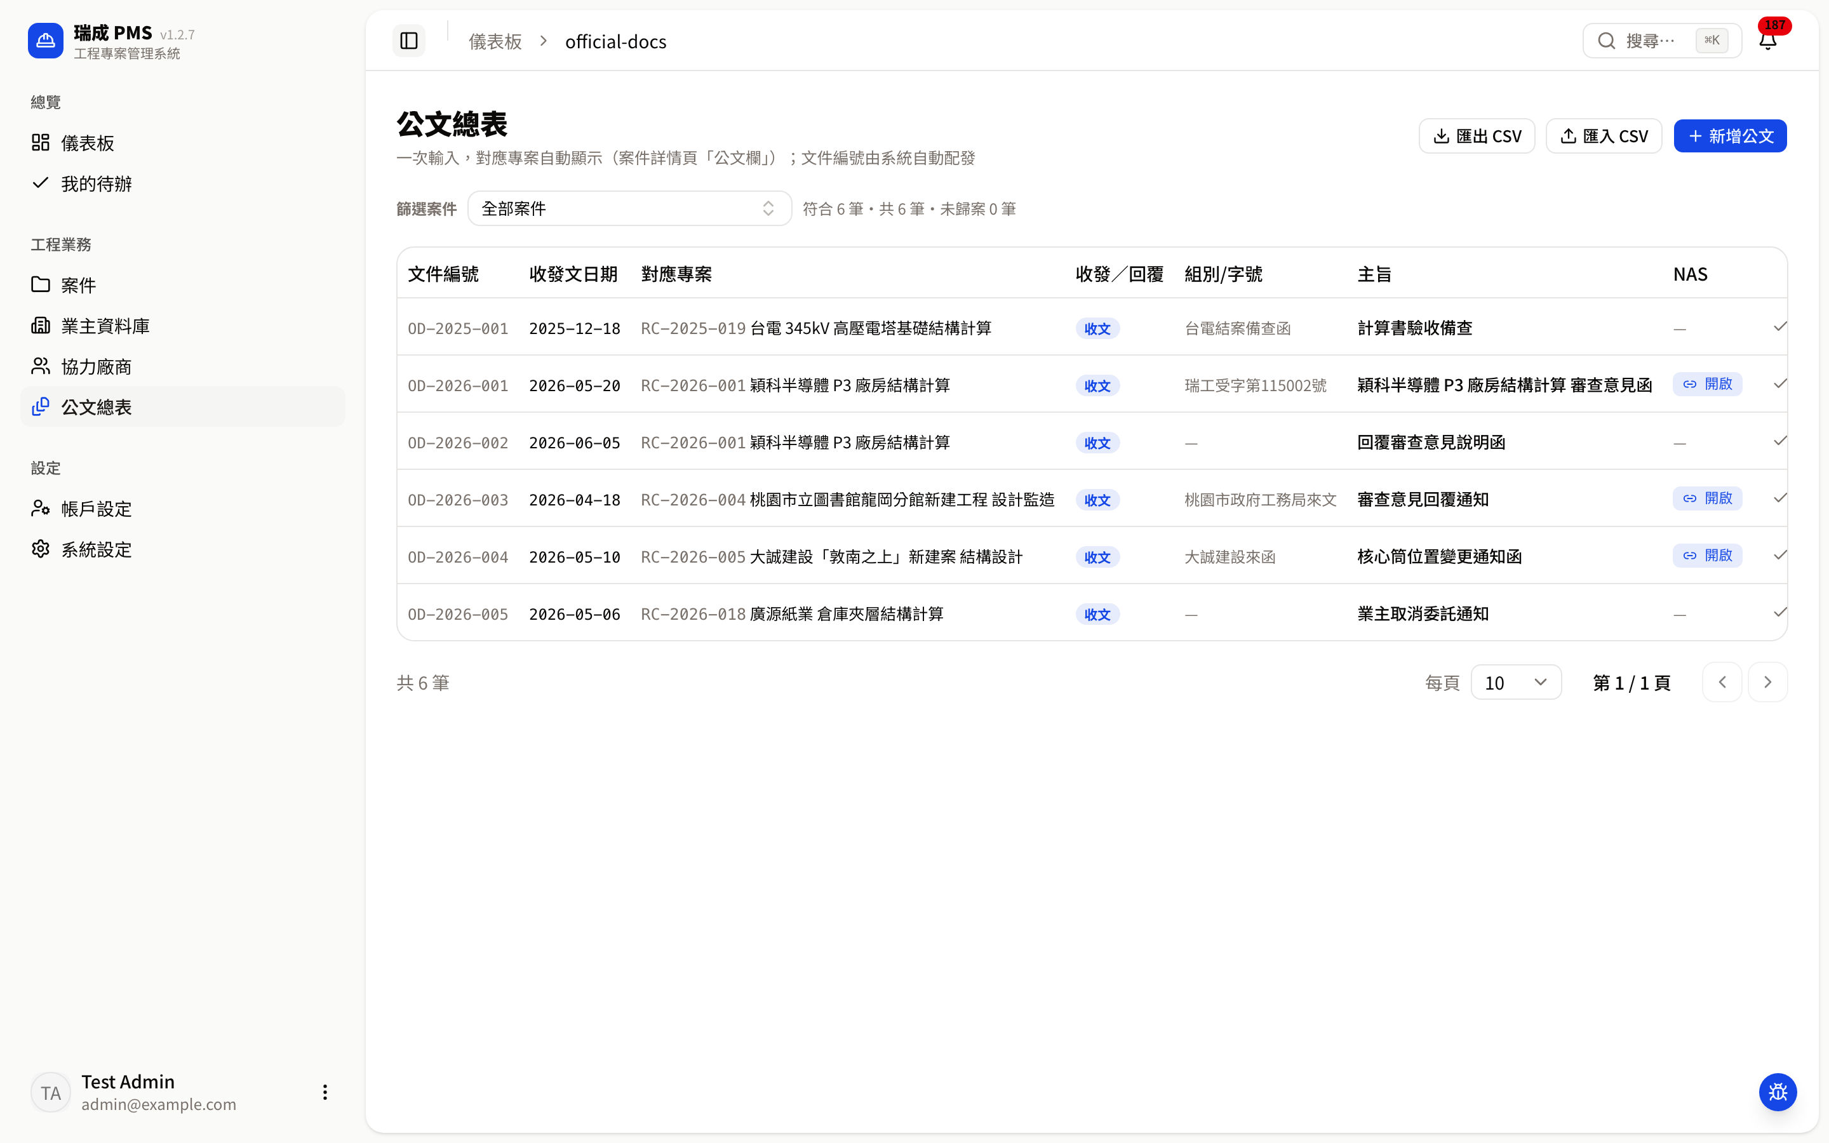
Task: Click 桃園市政府工務局來文 cell
Action: 1261,500
